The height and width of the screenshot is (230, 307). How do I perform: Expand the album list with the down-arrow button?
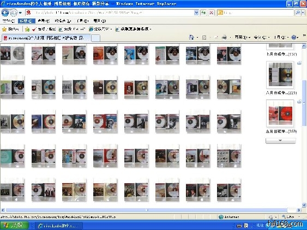280,141
